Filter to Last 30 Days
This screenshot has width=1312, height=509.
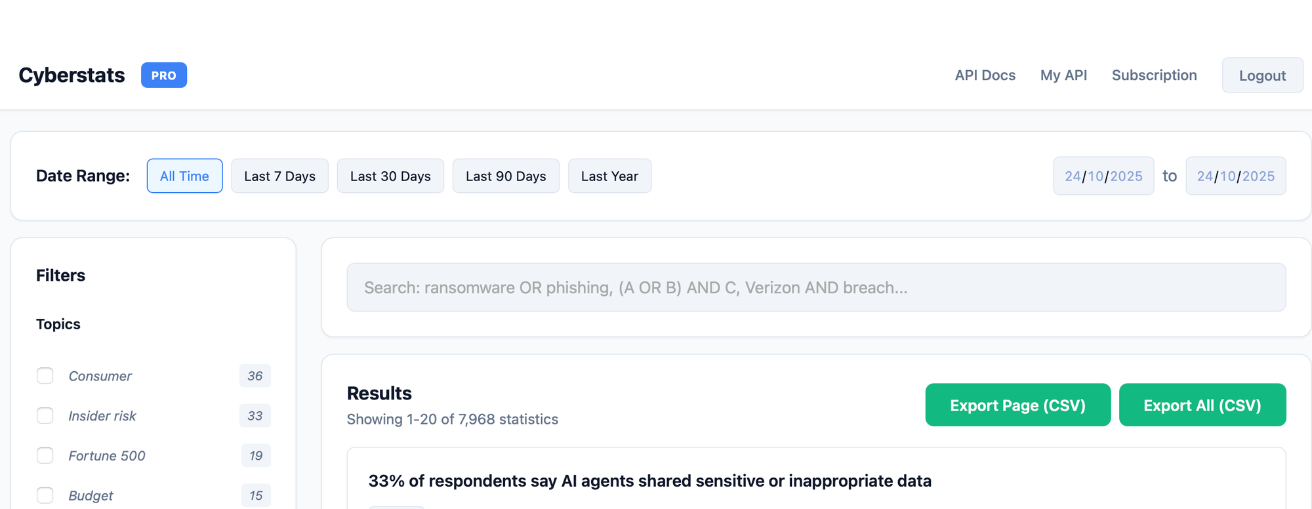(x=390, y=176)
